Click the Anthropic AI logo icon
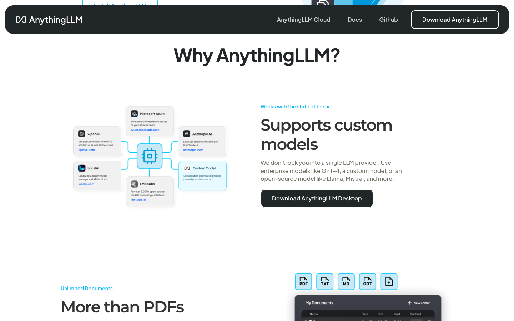The width and height of the screenshot is (514, 321). (187, 134)
